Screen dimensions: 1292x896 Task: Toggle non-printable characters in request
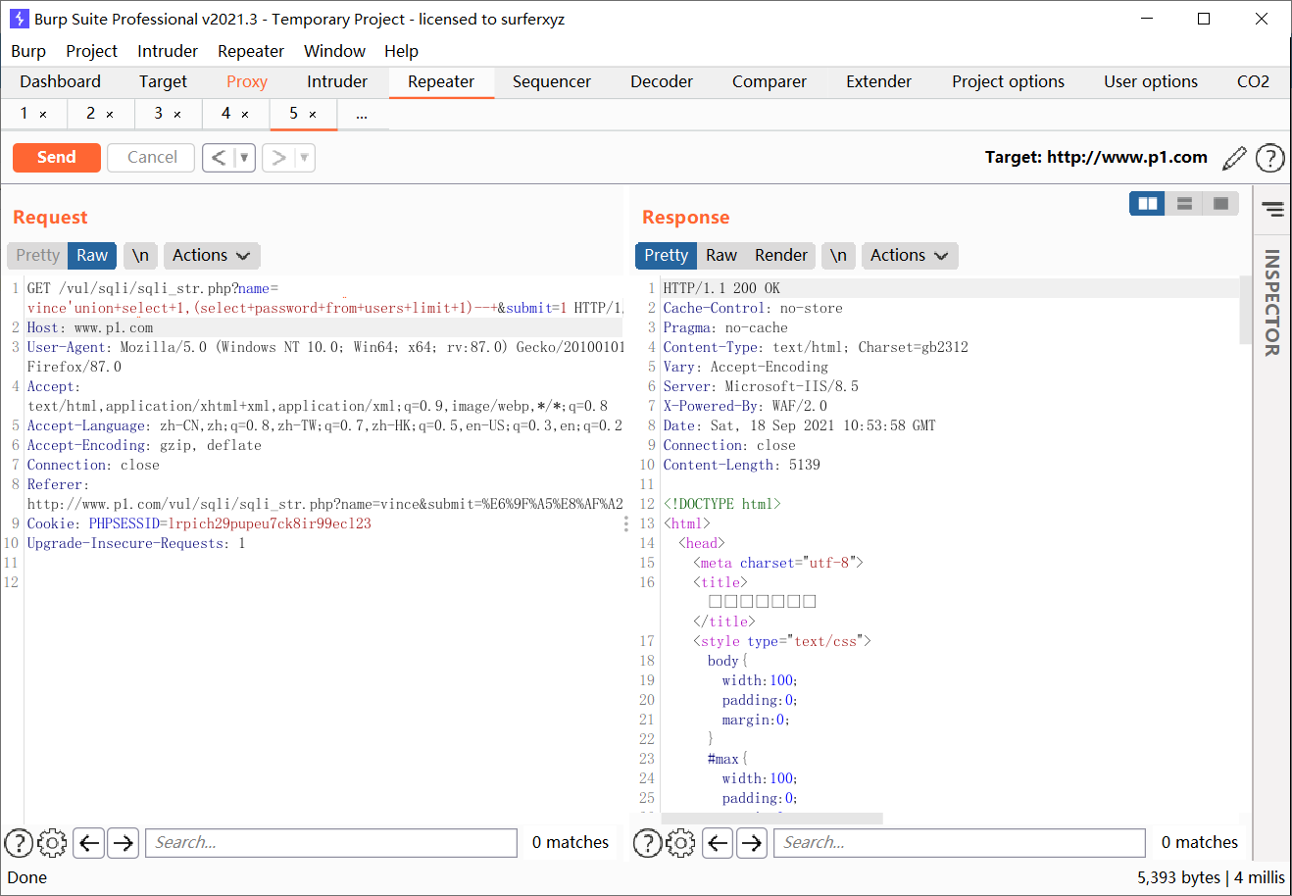(x=140, y=256)
